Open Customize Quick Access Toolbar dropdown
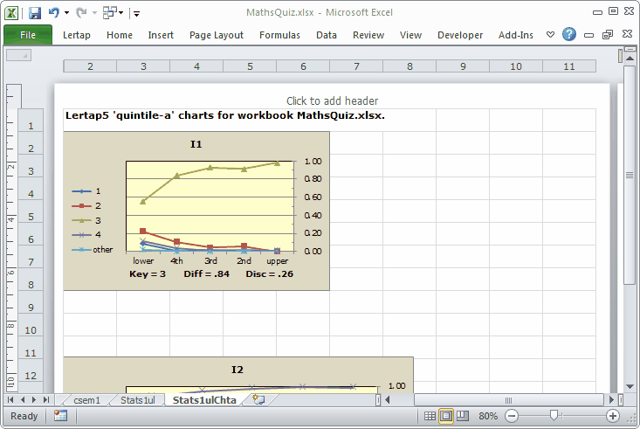Image resolution: width=640 pixels, height=429 pixels. pyautogui.click(x=137, y=13)
